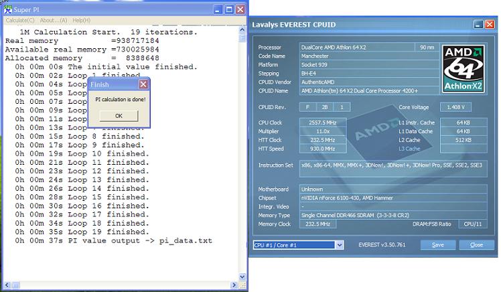
Task: Click the Core Voltage value 1.408 V
Action: click(x=455, y=107)
